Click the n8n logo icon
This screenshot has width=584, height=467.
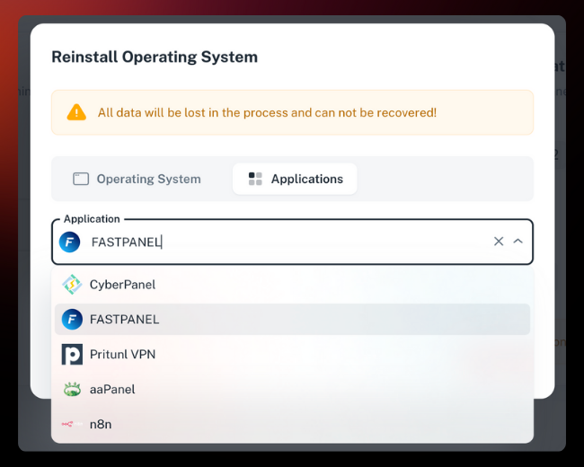tap(72, 424)
